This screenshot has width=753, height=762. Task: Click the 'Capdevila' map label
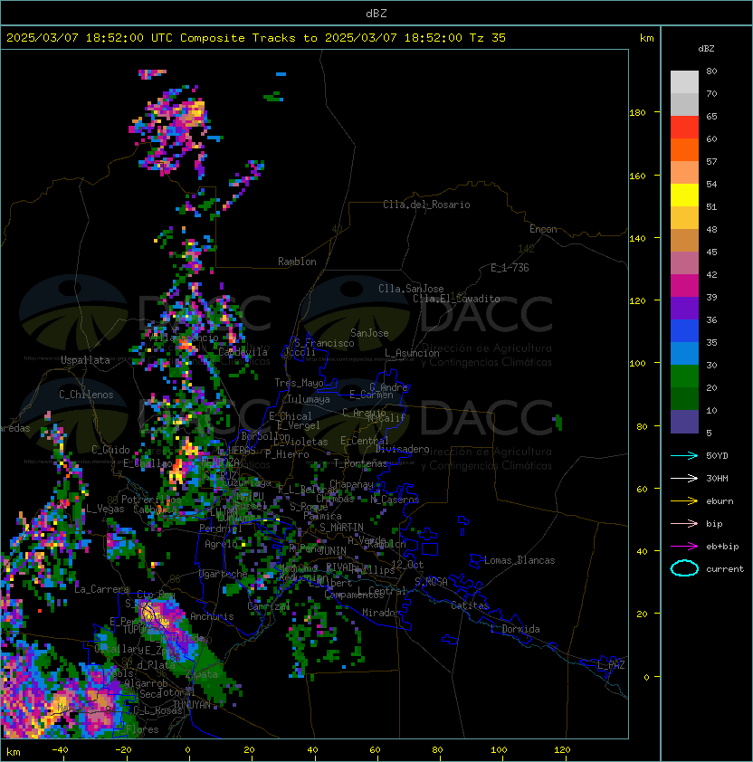point(243,352)
